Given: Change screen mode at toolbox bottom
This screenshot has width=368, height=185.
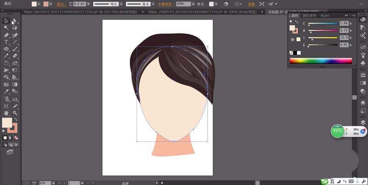Looking at the screenshot, I should pos(10,152).
